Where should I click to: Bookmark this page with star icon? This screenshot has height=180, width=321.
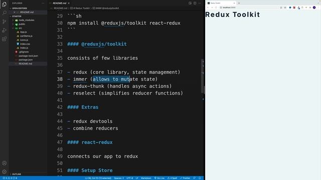[x=285, y=7]
